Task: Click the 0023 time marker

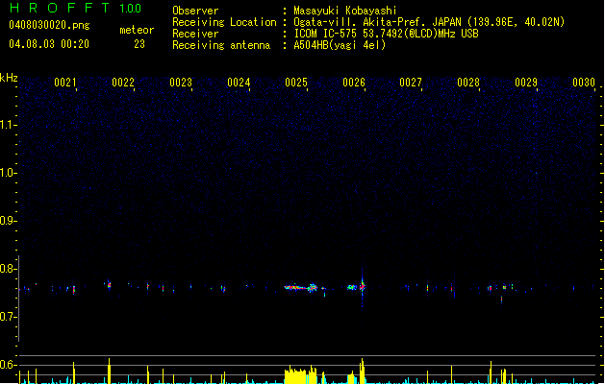Action: (181, 83)
